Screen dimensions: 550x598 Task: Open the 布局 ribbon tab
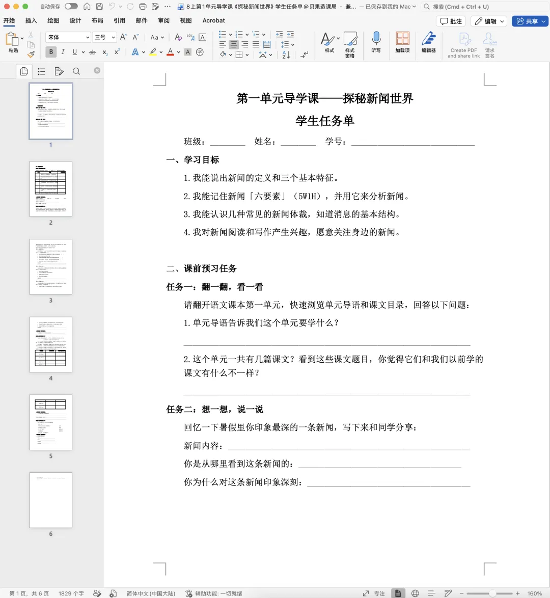coord(97,20)
